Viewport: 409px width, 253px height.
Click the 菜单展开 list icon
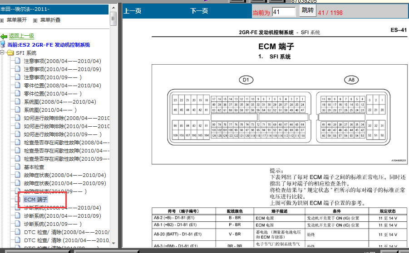click(2, 20)
